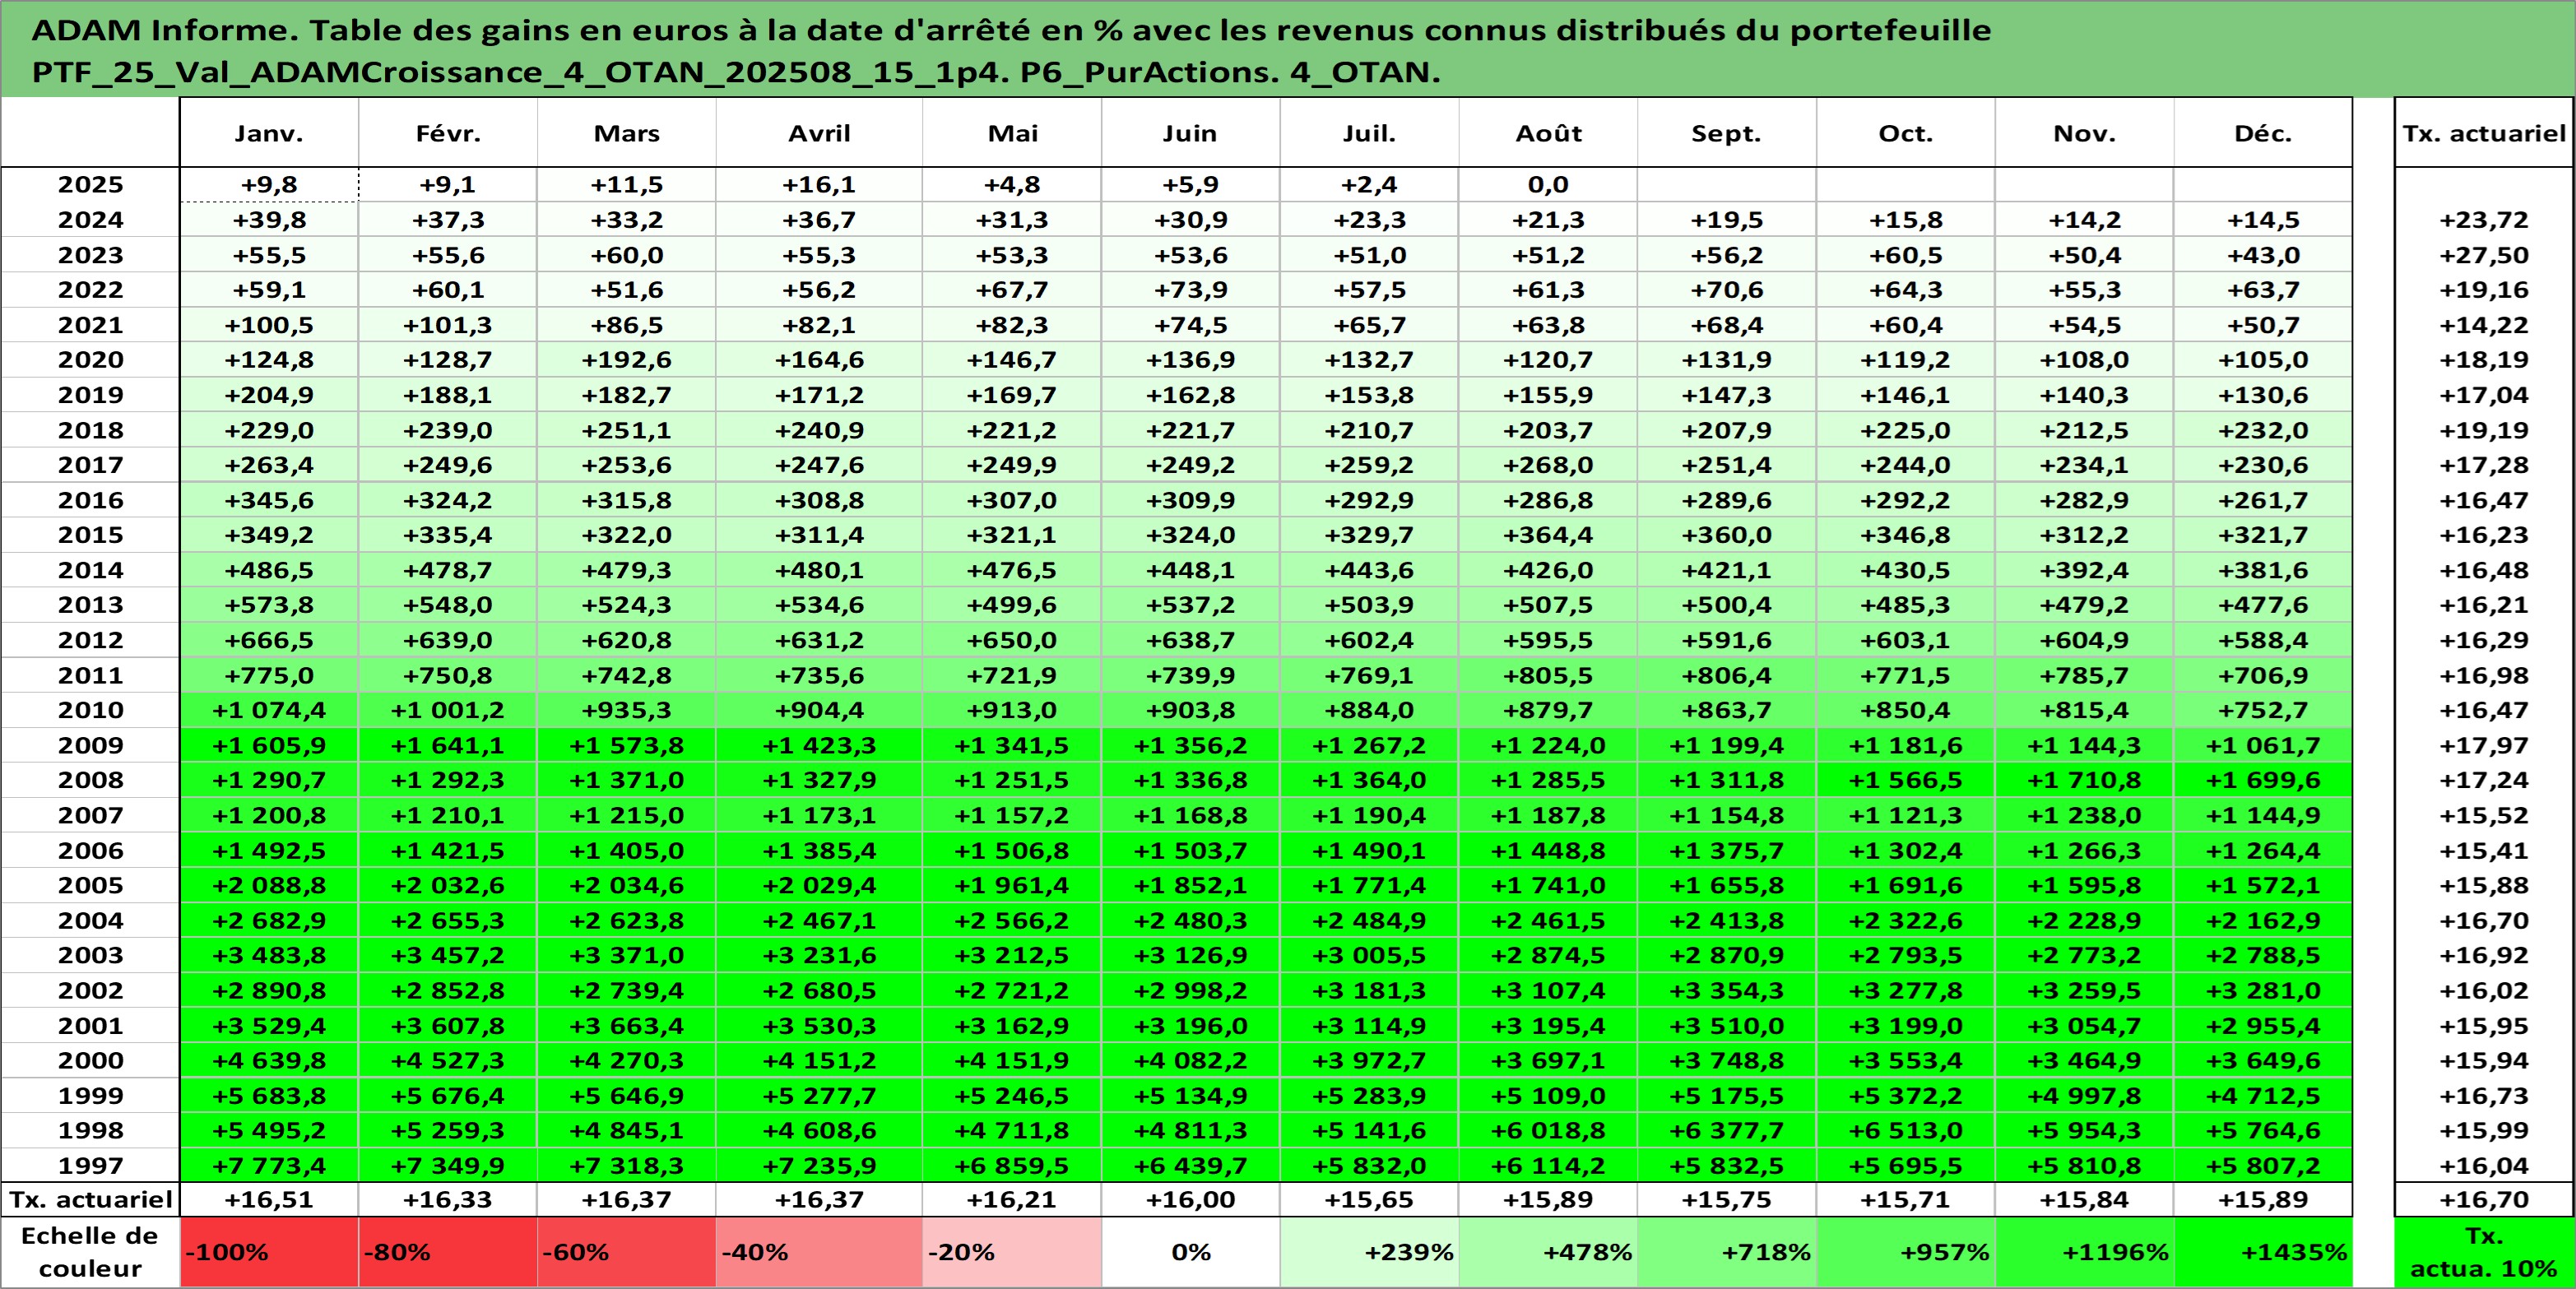The height and width of the screenshot is (1289, 2576).
Task: Click the -80% red color scale swatch
Action: [x=448, y=1252]
